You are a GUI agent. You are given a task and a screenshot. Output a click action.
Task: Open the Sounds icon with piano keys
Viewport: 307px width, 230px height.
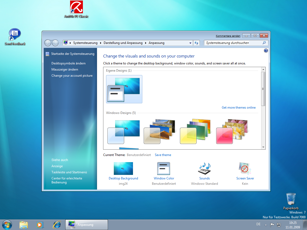click(204, 169)
